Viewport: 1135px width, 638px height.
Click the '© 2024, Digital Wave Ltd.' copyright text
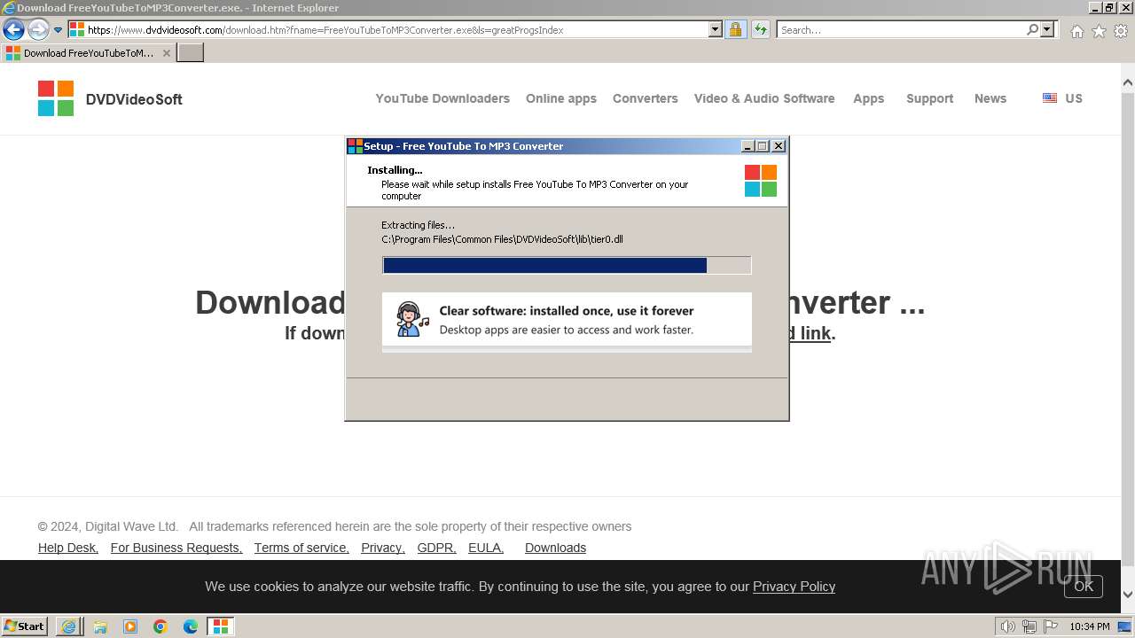[108, 526]
